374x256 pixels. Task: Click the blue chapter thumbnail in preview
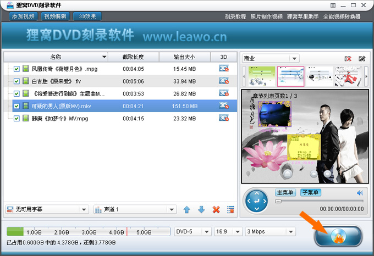(275, 115)
